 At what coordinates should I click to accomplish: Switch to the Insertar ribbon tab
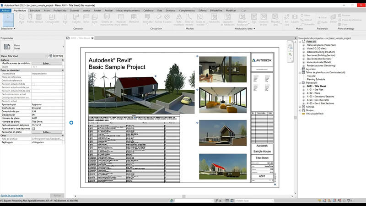[x=86, y=11]
